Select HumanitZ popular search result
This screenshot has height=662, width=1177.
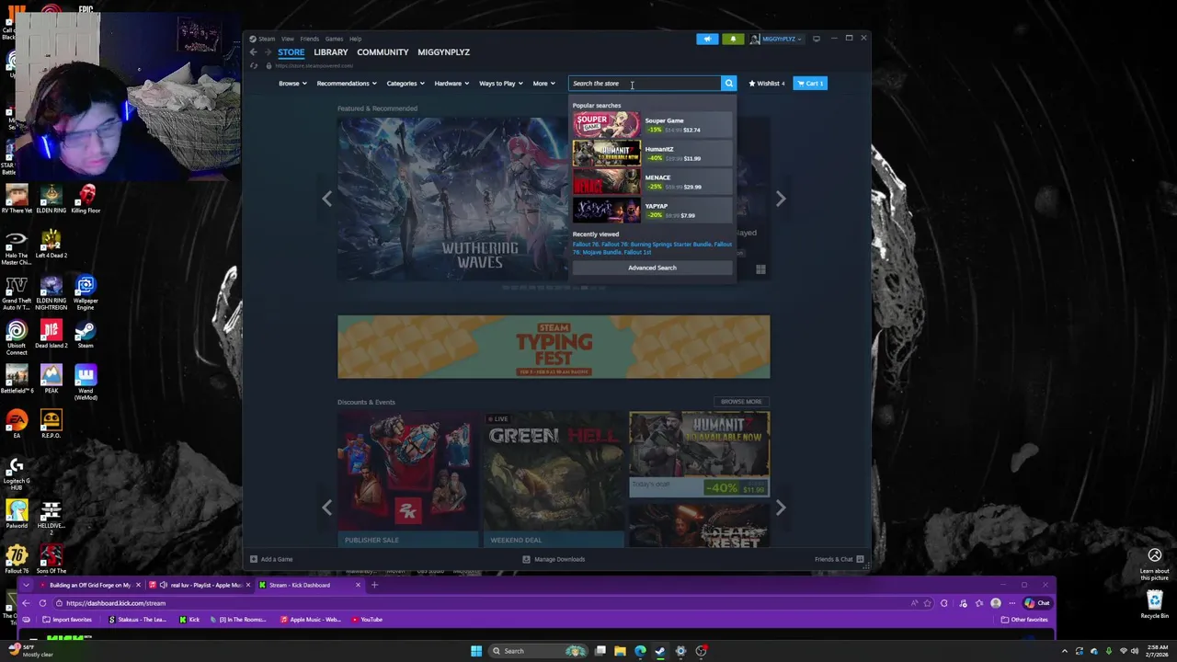(652, 154)
